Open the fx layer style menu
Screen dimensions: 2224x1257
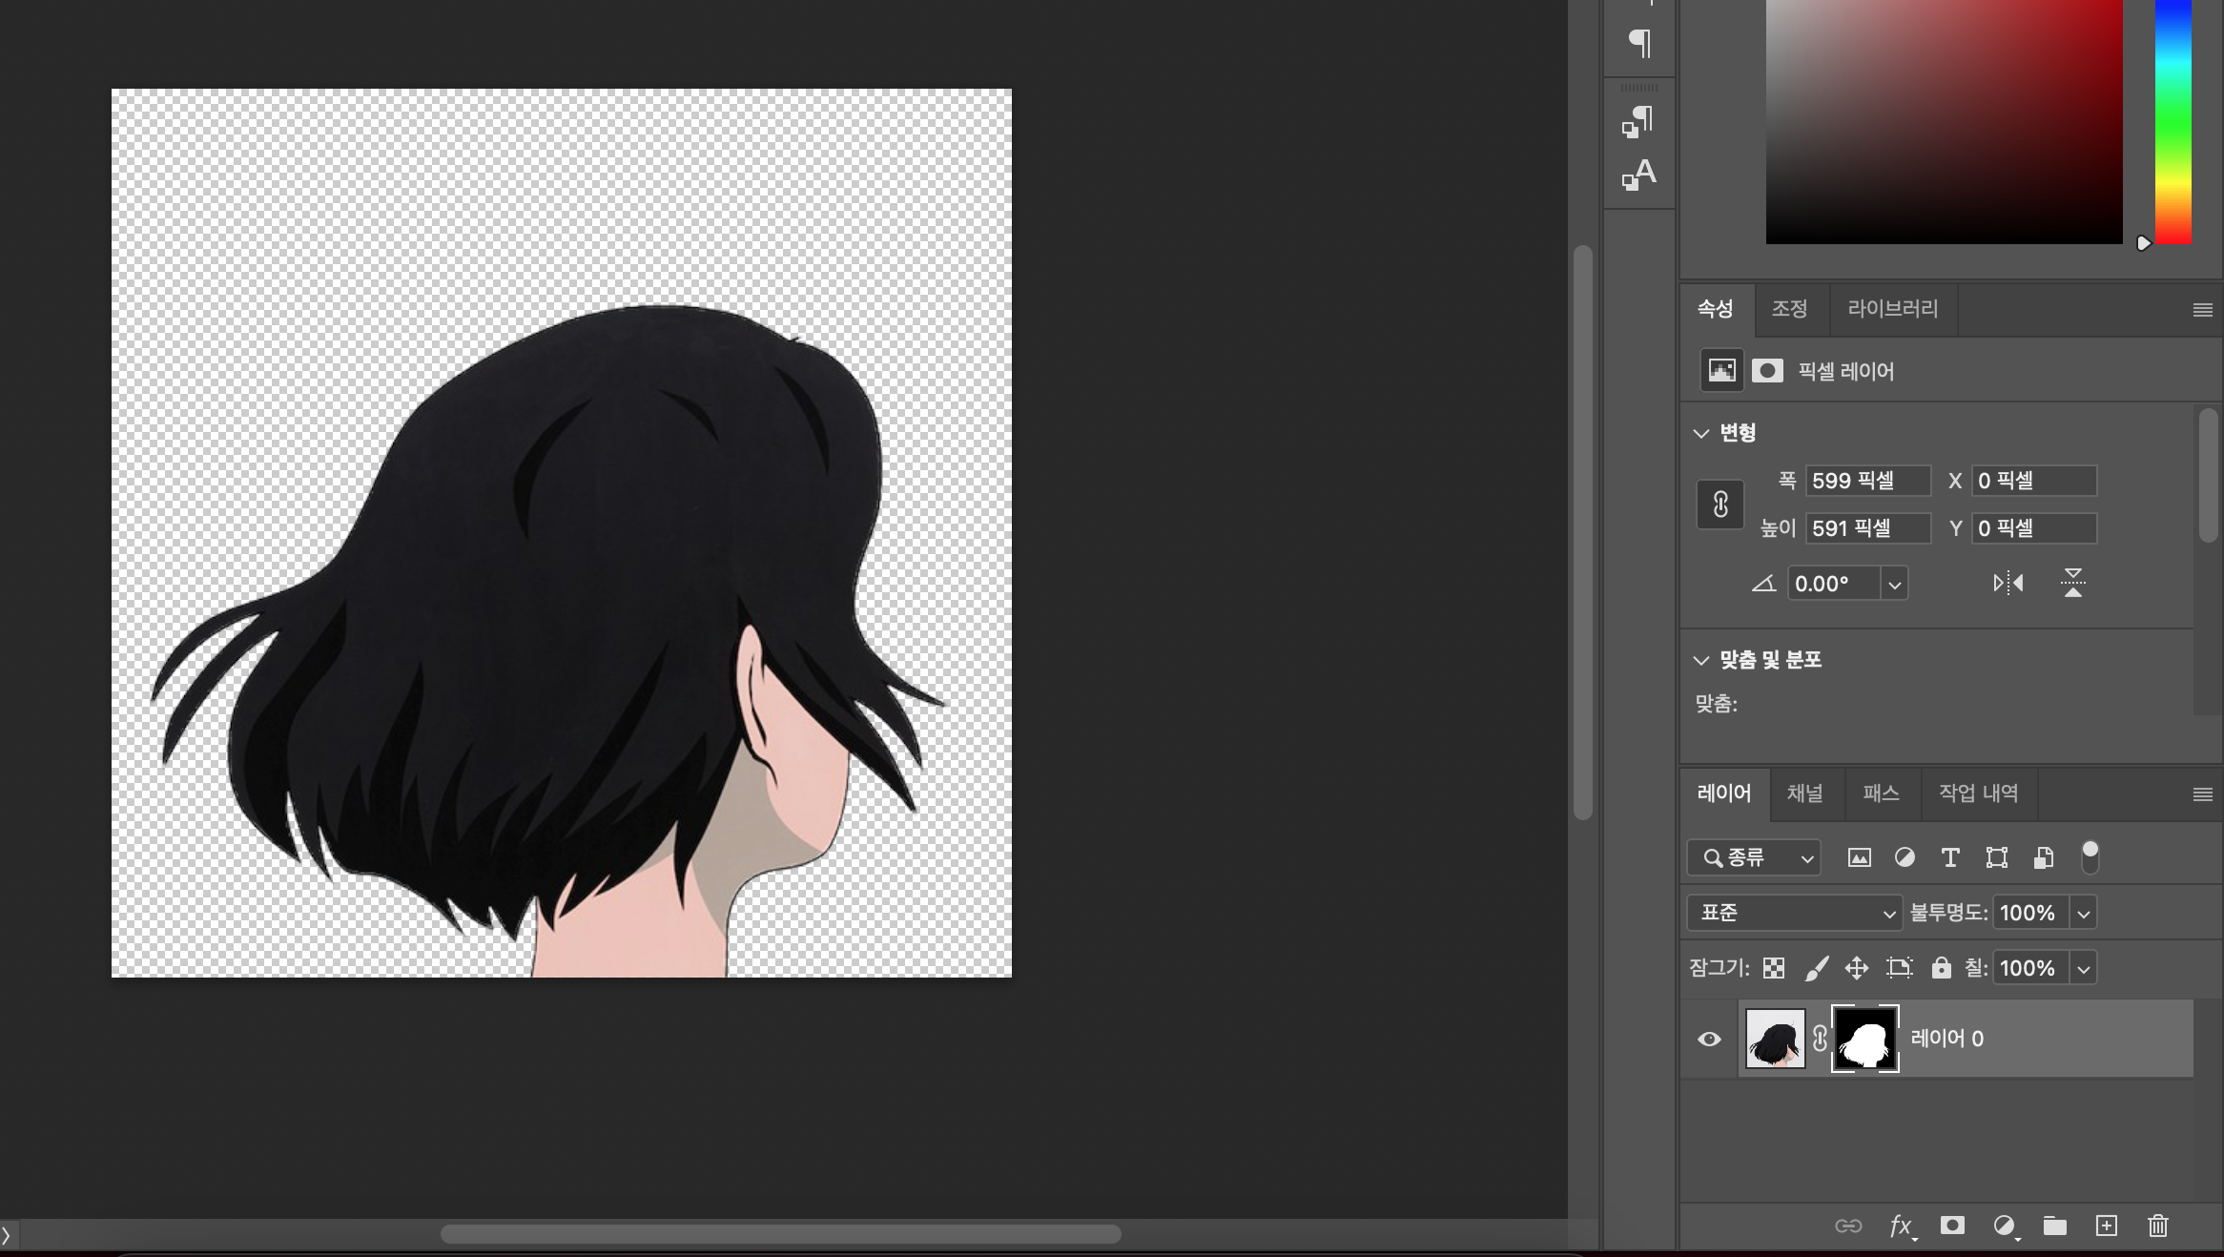[x=1901, y=1226]
